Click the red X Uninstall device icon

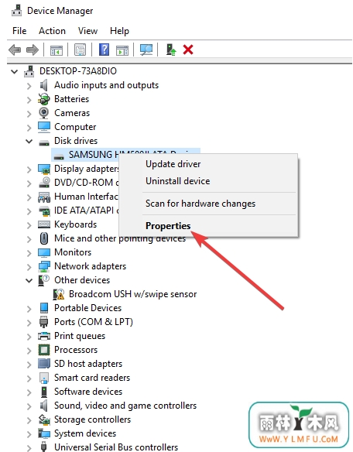pos(188,50)
